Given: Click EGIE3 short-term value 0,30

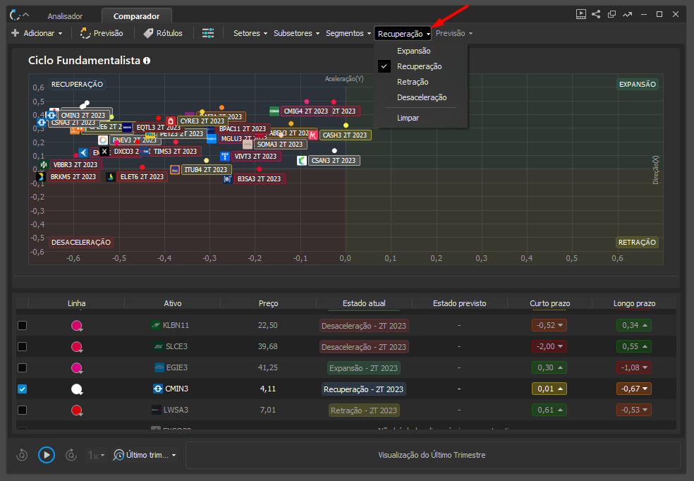Looking at the screenshot, I should (549, 367).
